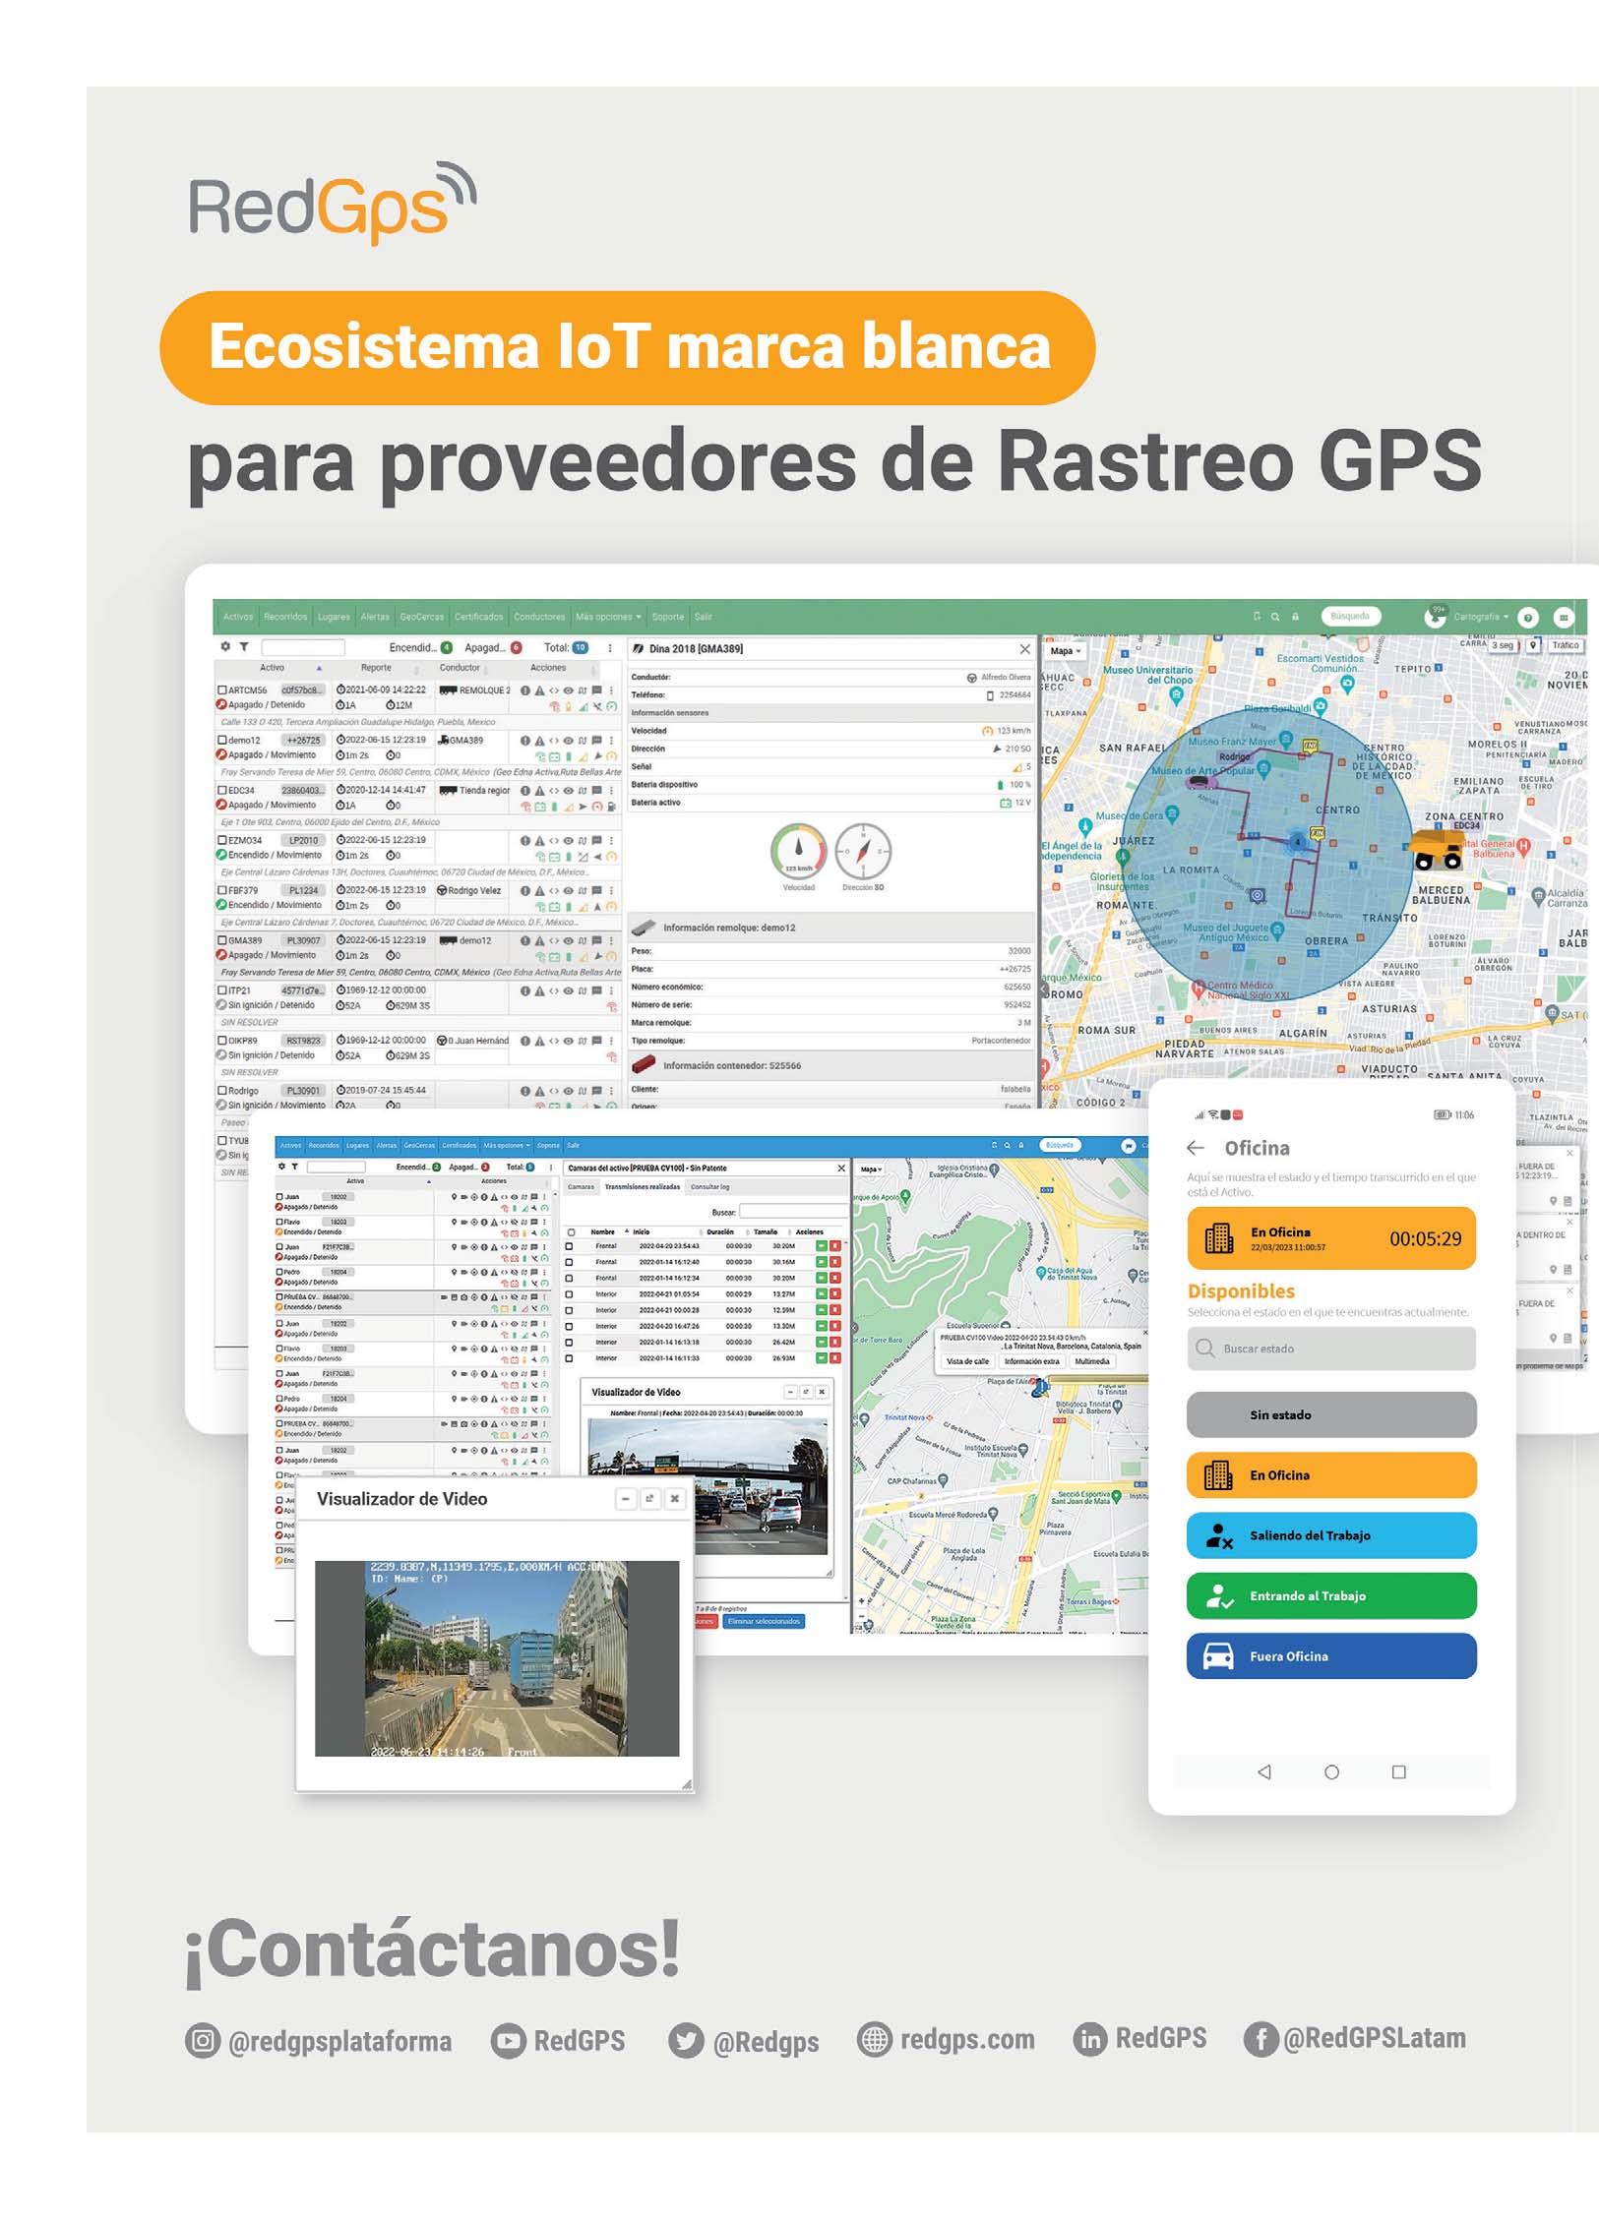Click the yellow dump truck EDC34 map marker
1599x2219 pixels.
(x=1436, y=848)
